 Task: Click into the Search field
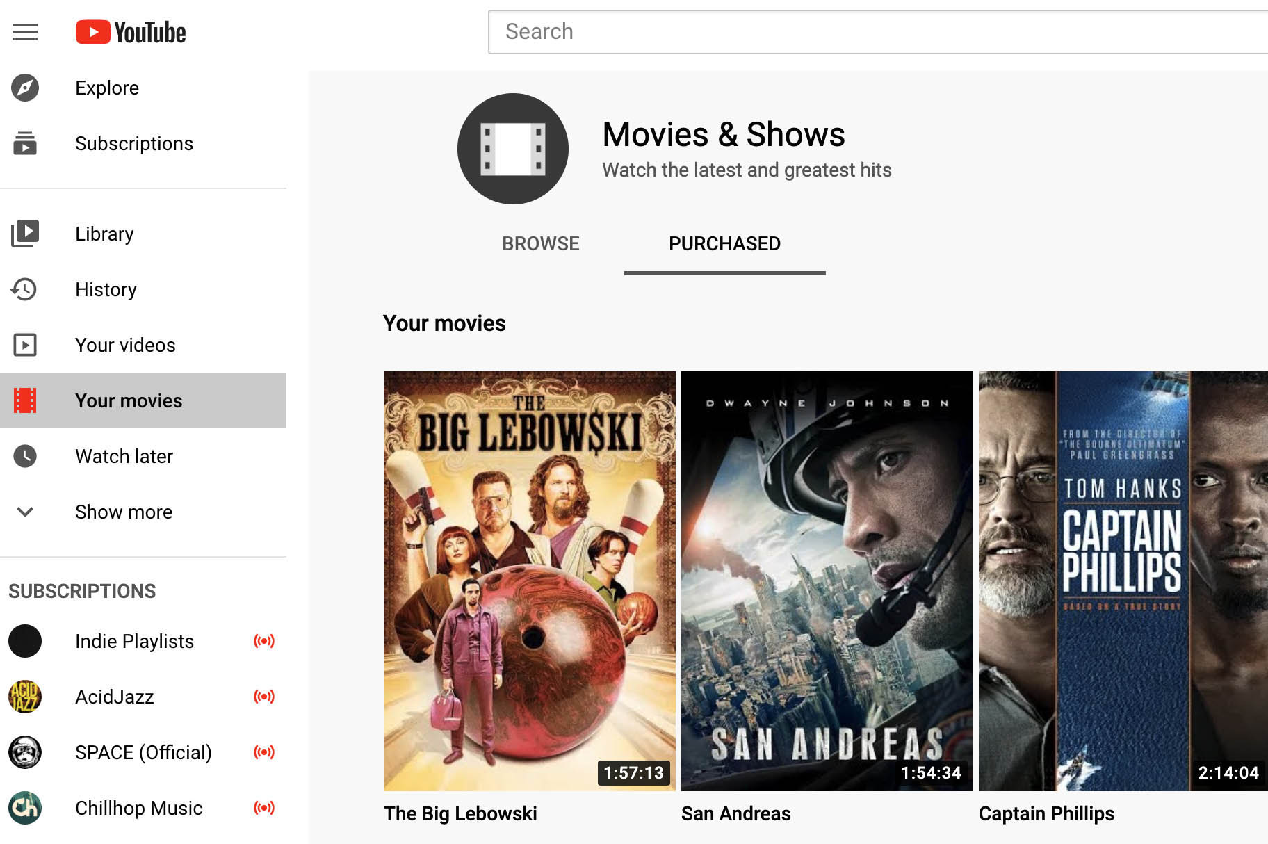point(878,32)
